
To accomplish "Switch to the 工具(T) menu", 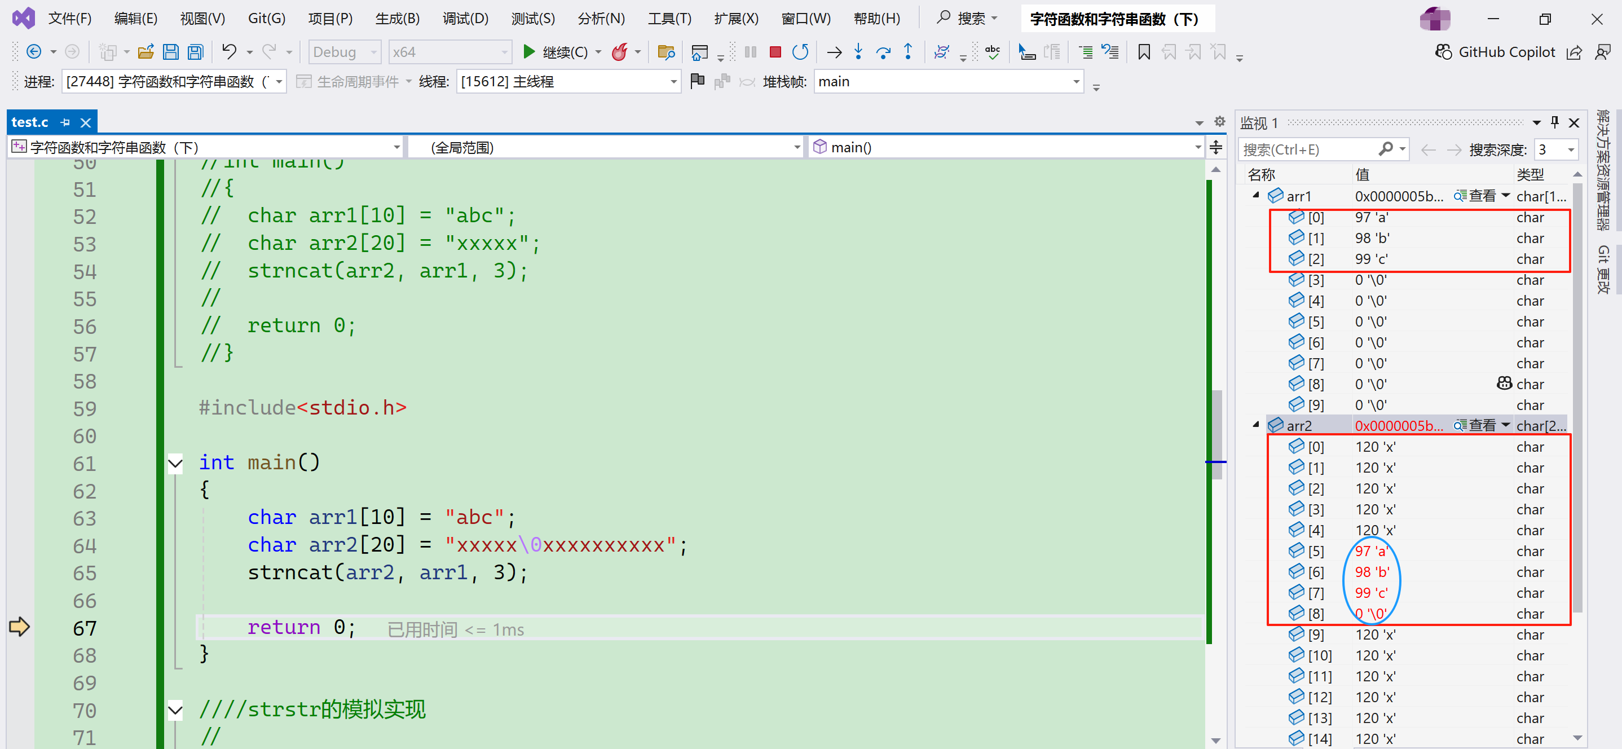I will coord(669,18).
